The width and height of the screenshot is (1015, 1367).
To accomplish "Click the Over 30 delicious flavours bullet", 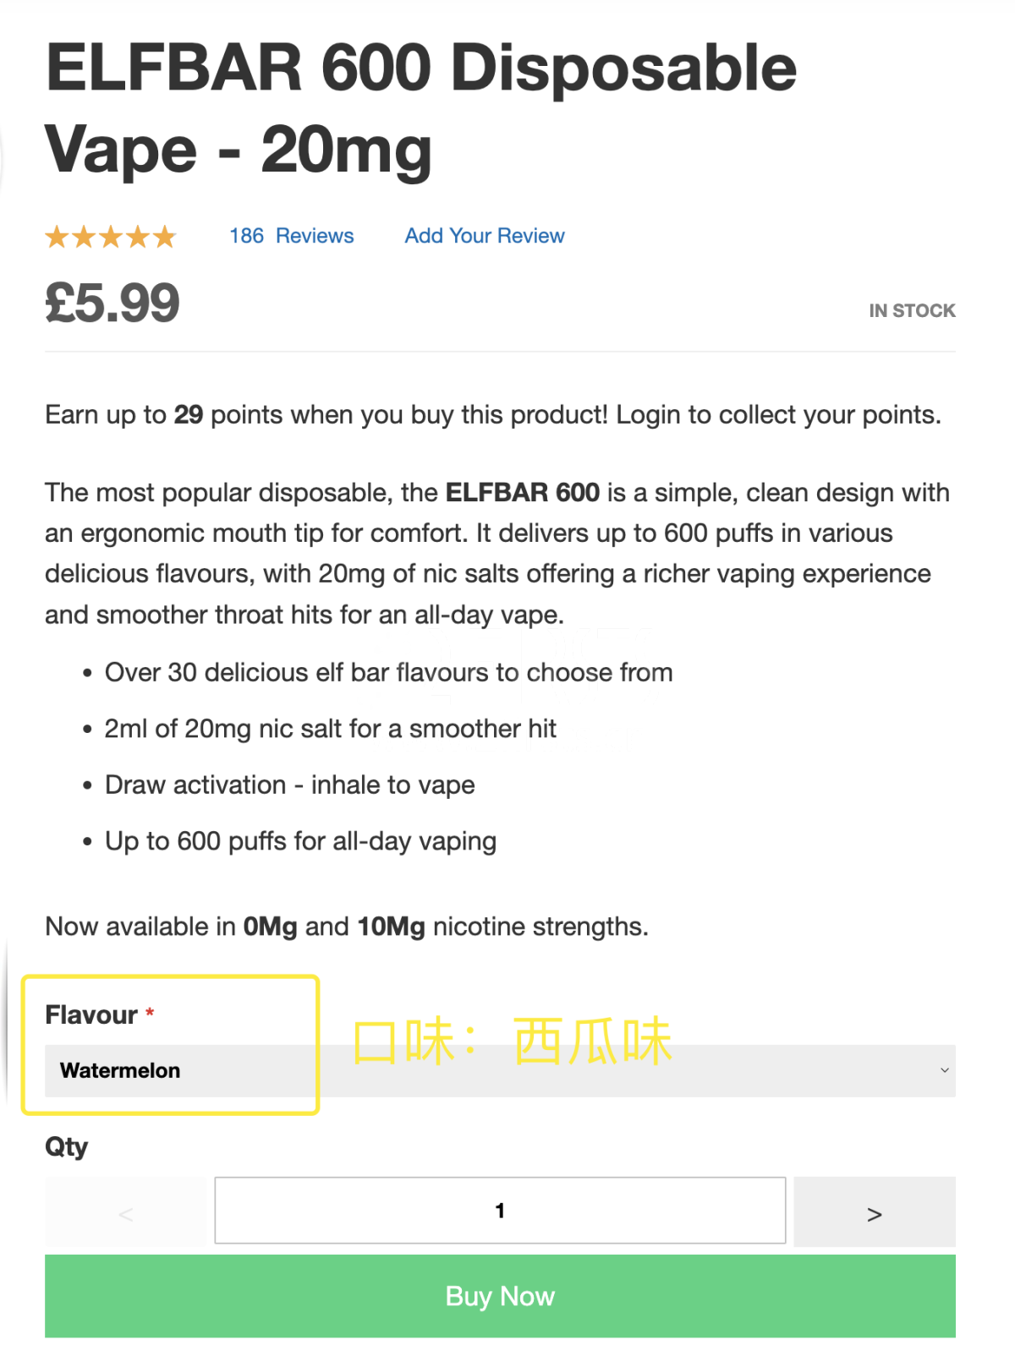I will [x=388, y=673].
